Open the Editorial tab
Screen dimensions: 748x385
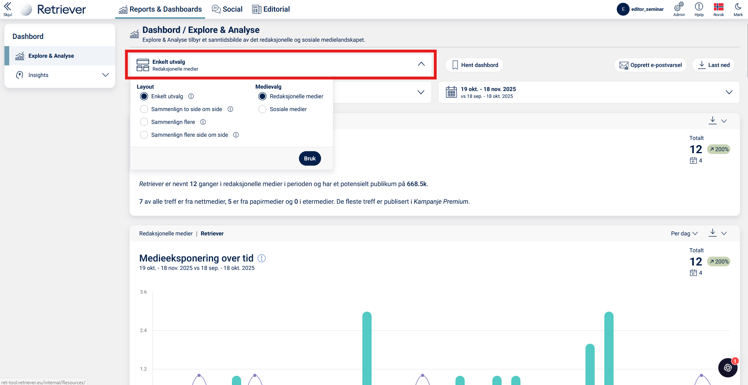point(271,9)
